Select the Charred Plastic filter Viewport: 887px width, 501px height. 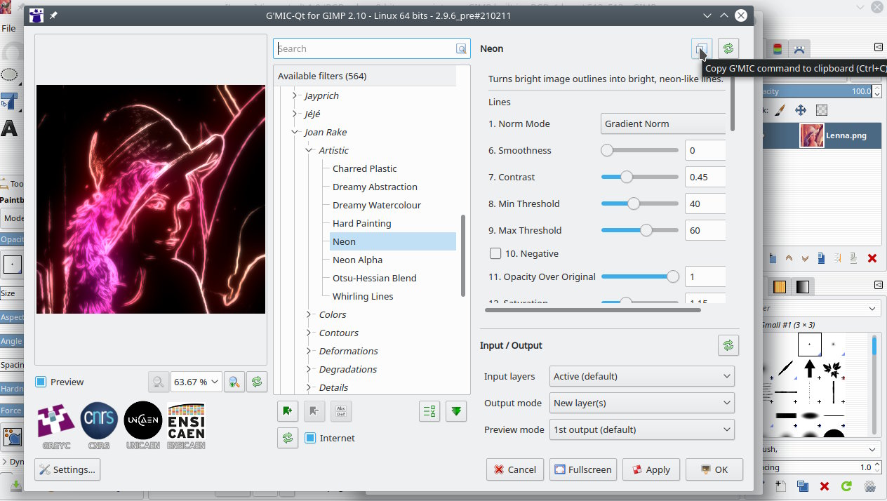[365, 168]
